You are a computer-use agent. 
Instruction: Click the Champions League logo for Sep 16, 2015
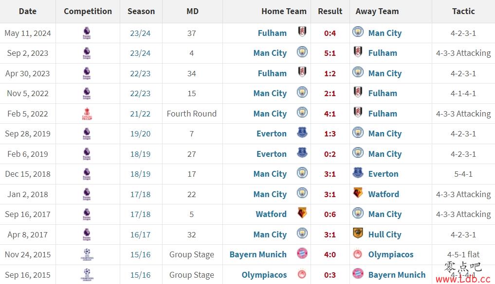[x=87, y=275]
